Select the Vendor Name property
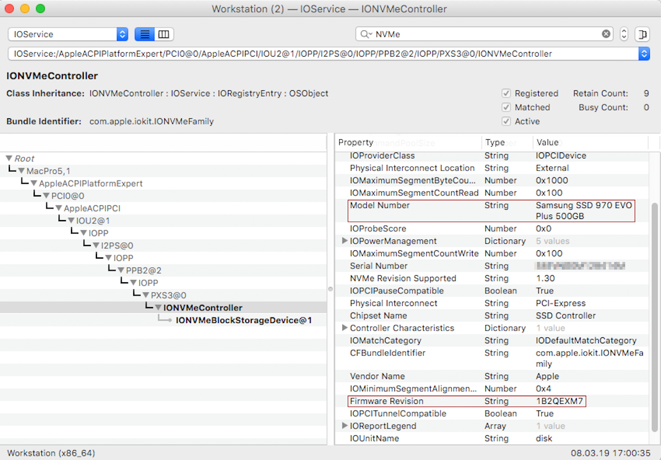661x460 pixels. 492,376
